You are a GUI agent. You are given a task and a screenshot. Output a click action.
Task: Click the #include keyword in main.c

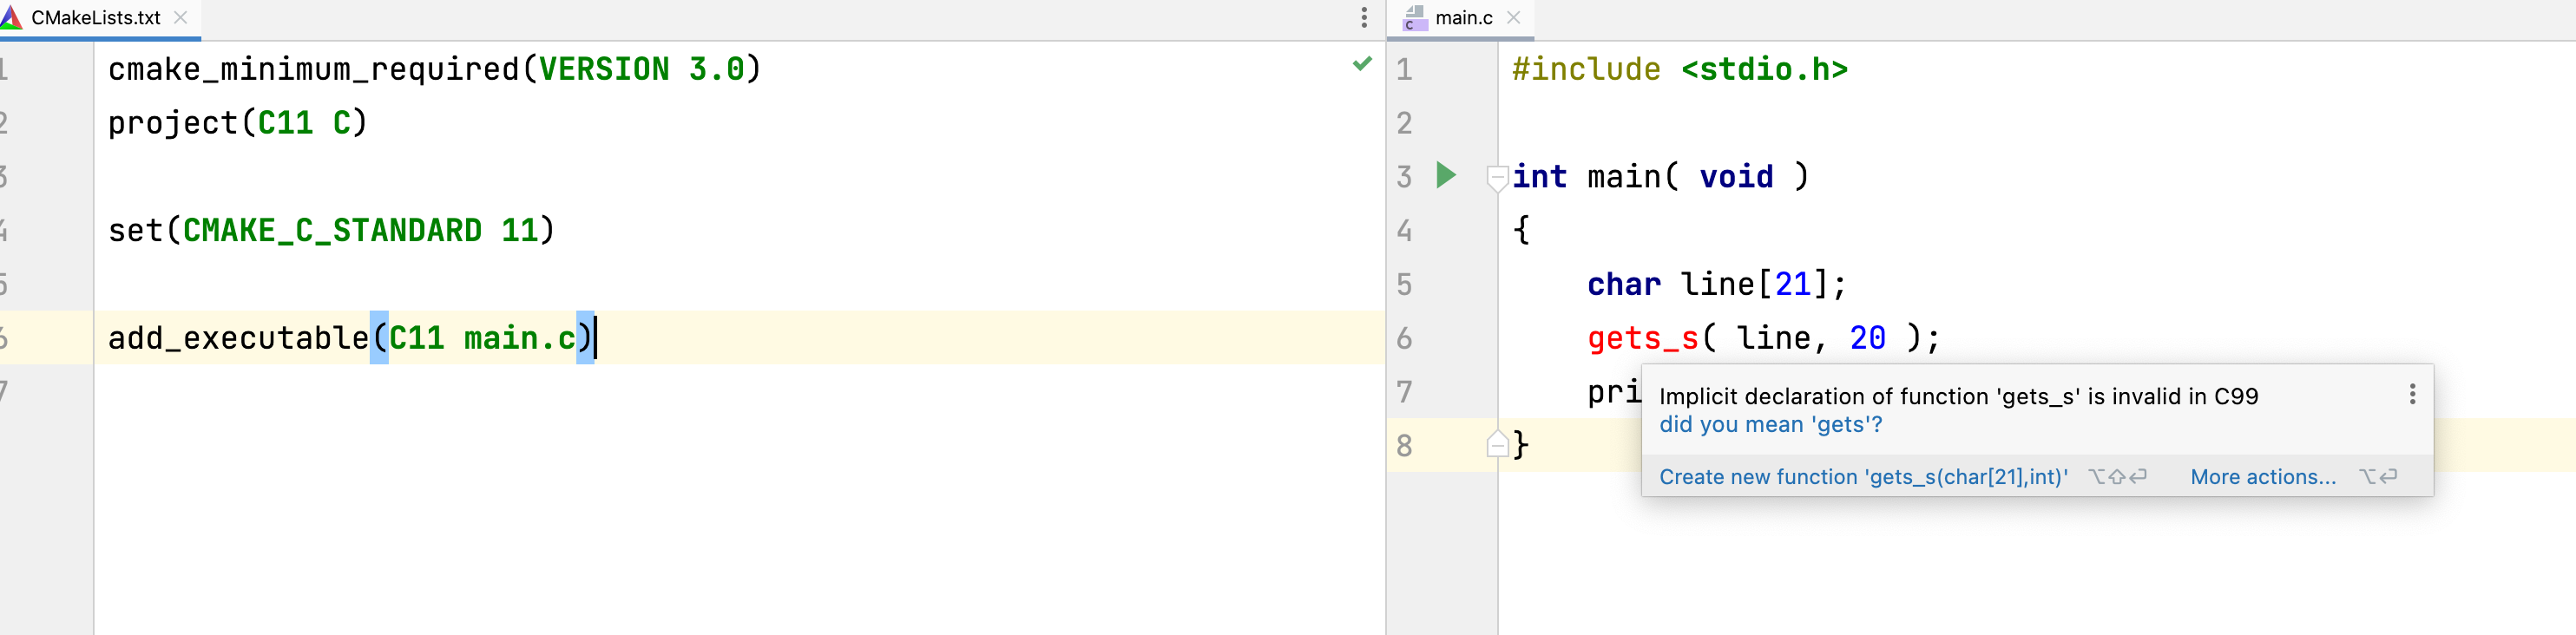coord(1586,69)
